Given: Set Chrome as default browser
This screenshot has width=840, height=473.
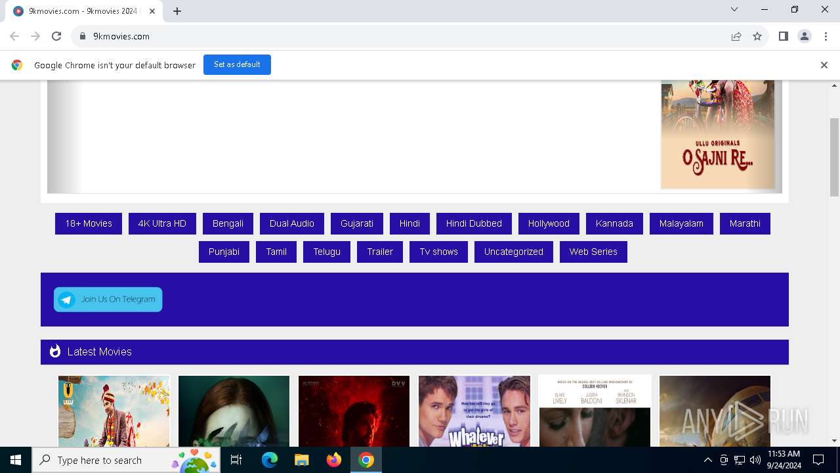Looking at the screenshot, I should pos(237,64).
